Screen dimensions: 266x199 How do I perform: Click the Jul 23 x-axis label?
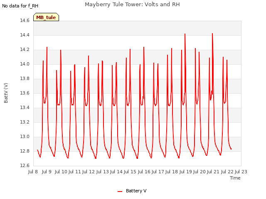[x=241, y=172]
